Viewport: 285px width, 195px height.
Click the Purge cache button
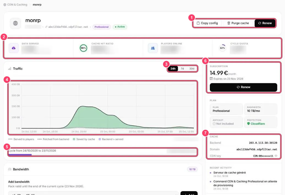pyautogui.click(x=238, y=23)
